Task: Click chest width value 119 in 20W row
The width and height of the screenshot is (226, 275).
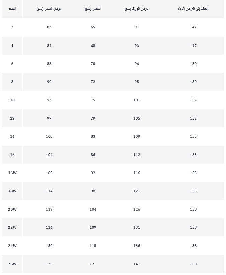Action: (x=49, y=209)
